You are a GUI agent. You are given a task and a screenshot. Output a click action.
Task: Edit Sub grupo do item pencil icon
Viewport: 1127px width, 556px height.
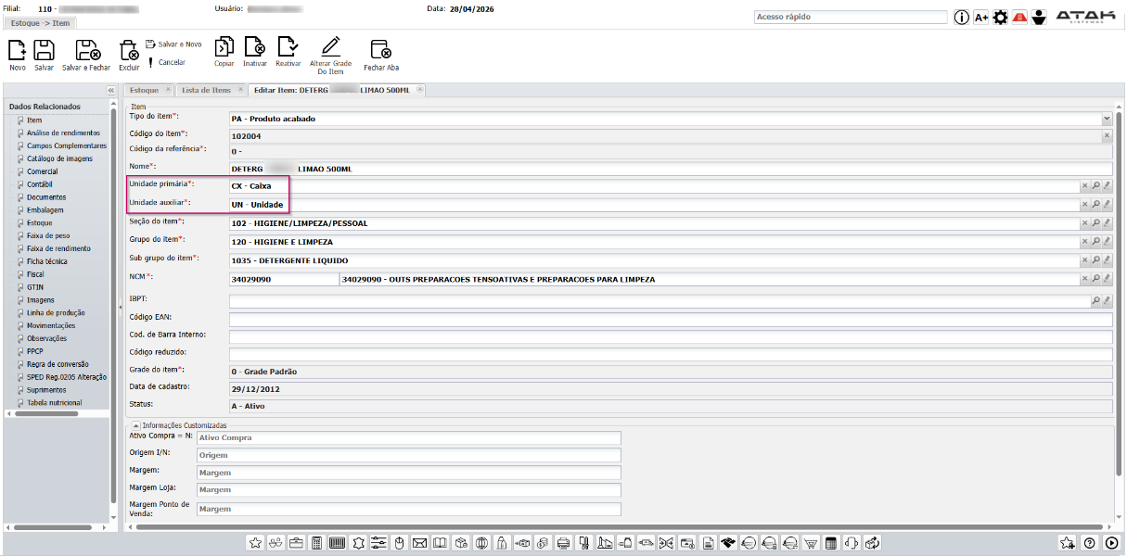(1107, 260)
